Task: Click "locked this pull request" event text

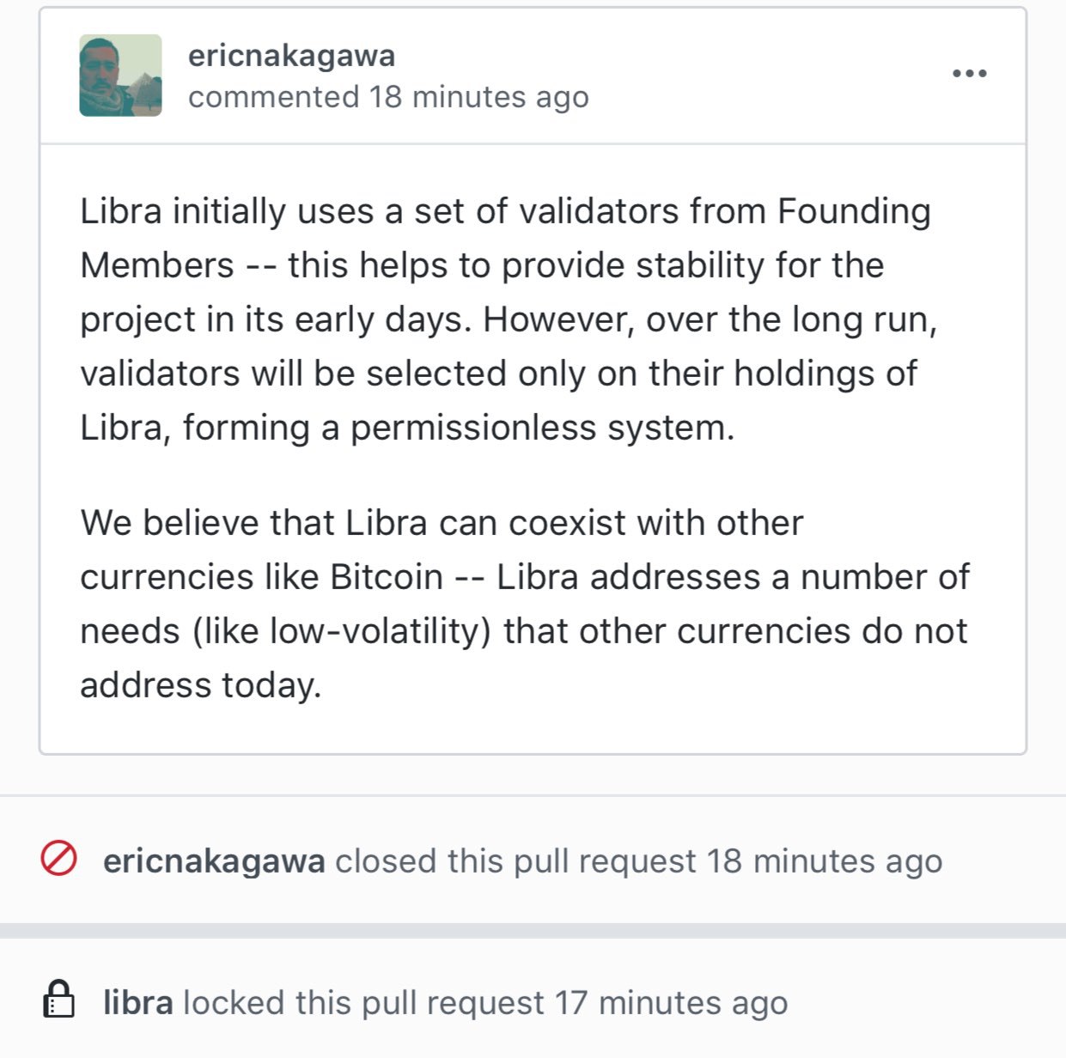Action: tap(363, 1002)
